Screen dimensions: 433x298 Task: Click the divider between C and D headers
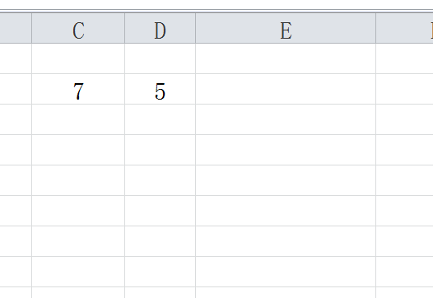tap(125, 28)
